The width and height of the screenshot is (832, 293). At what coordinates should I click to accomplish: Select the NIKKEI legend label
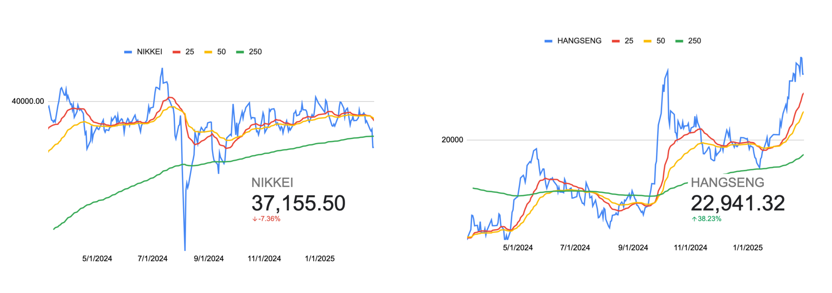[x=149, y=52]
